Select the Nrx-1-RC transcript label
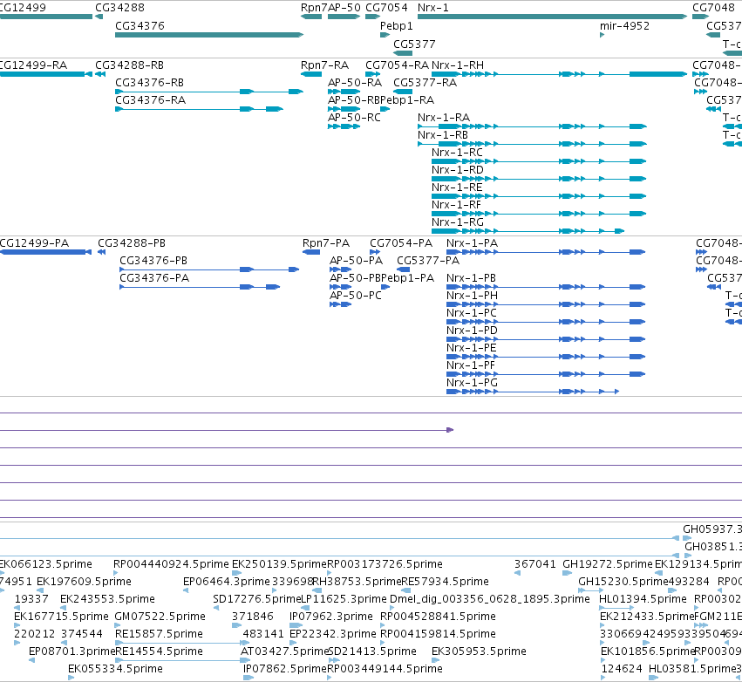The image size is (742, 682). [x=457, y=153]
